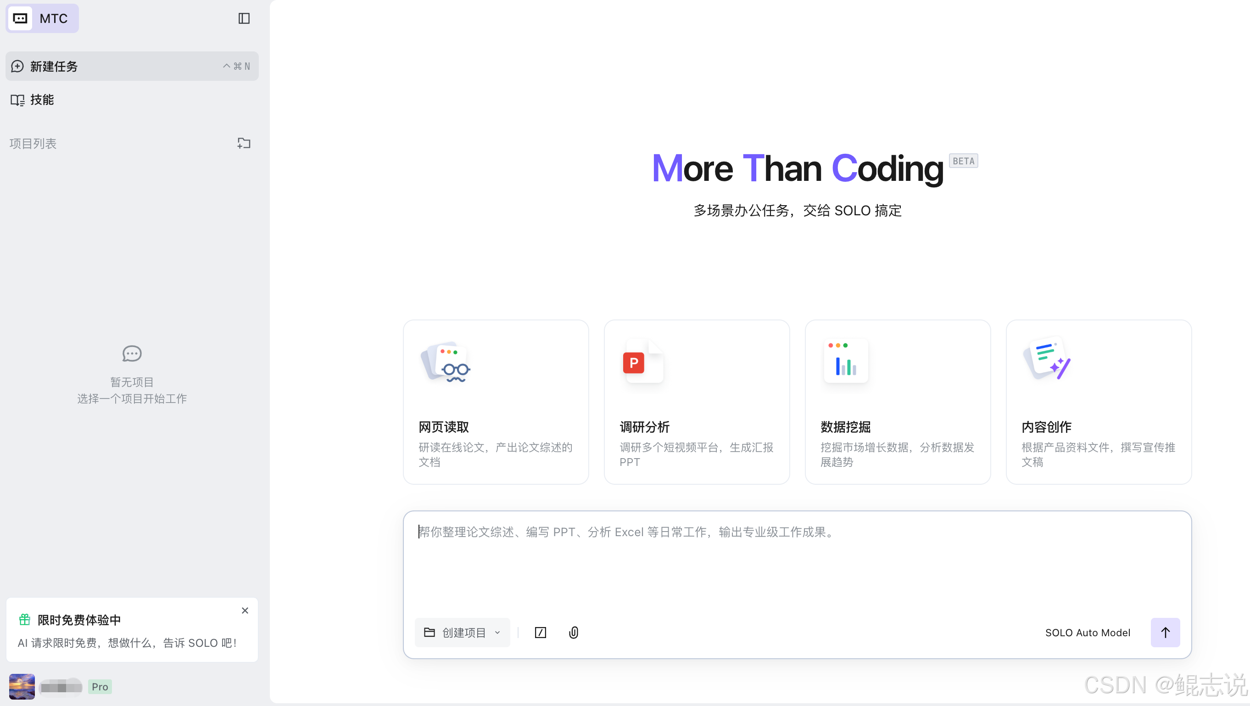Image resolution: width=1250 pixels, height=706 pixels.
Task: Open 技能 from the sidebar menu
Action: point(42,100)
